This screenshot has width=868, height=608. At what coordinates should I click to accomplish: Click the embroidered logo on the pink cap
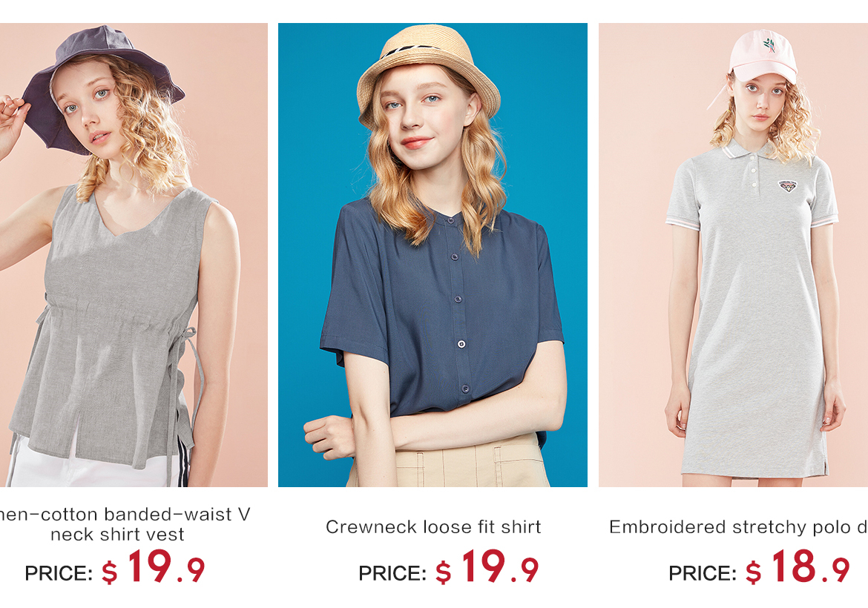(769, 44)
